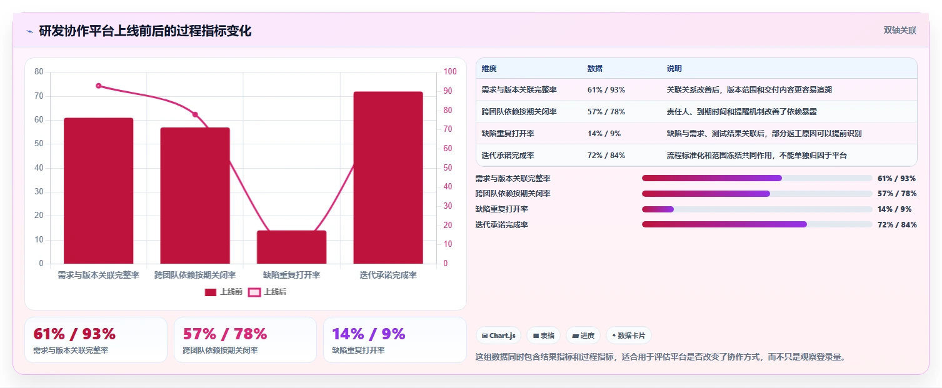
Task: Click the line point above 跨团队依赖按期关闭率
Action: 195,114
